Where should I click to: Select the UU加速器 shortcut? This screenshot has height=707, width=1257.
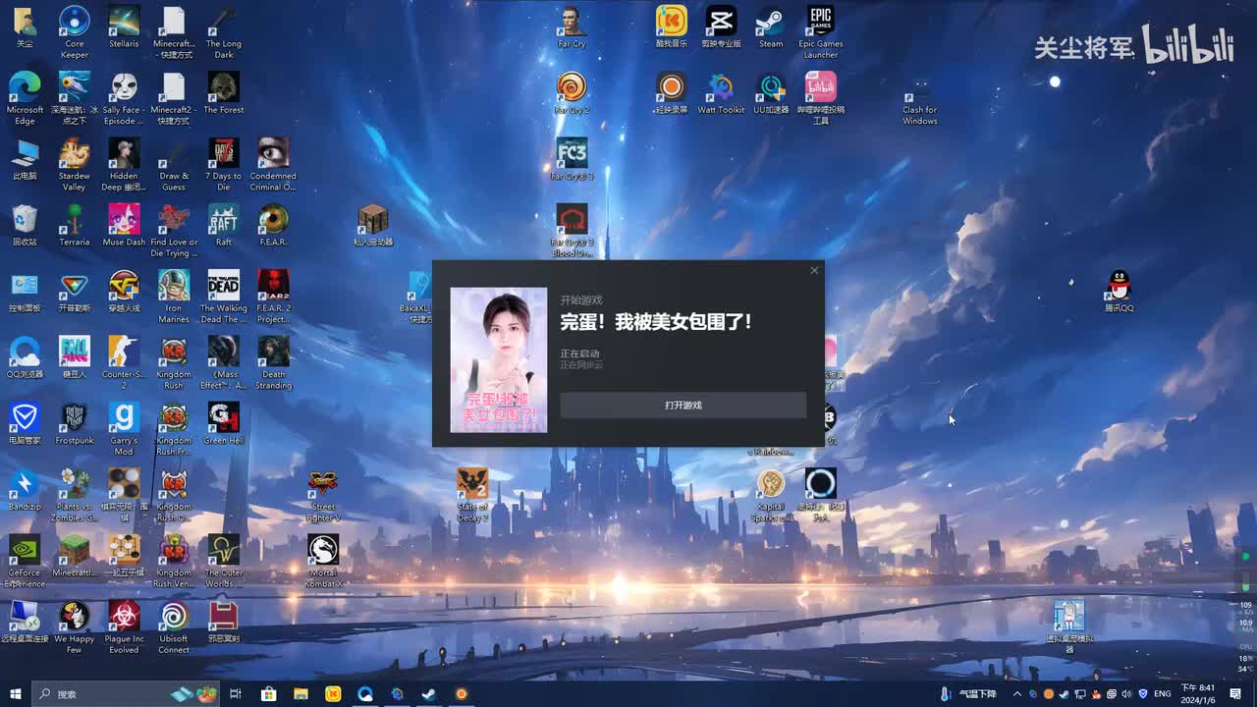[771, 93]
